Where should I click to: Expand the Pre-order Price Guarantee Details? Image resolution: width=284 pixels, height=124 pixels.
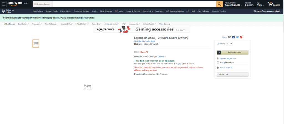162,56
